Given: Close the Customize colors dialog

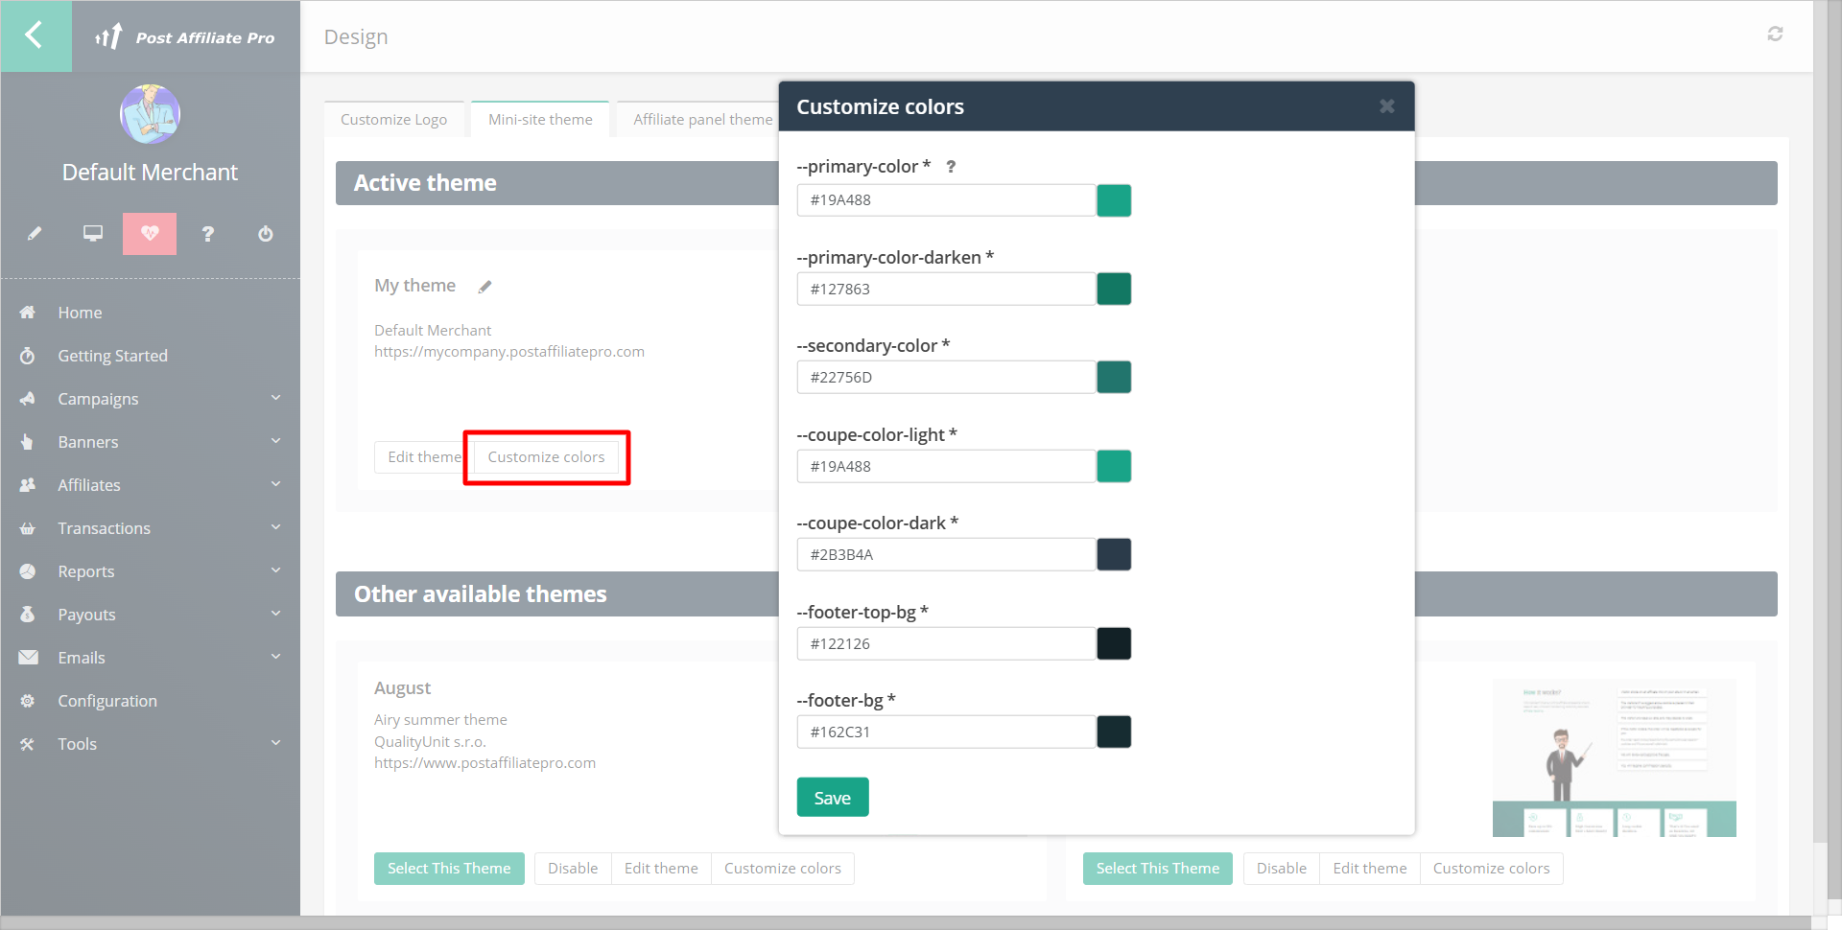Looking at the screenshot, I should click(x=1386, y=106).
